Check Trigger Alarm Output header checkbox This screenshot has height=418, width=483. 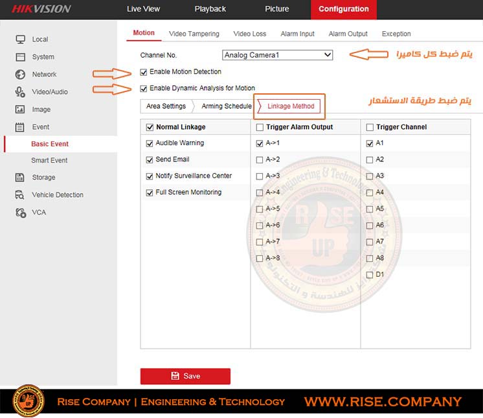coord(260,127)
